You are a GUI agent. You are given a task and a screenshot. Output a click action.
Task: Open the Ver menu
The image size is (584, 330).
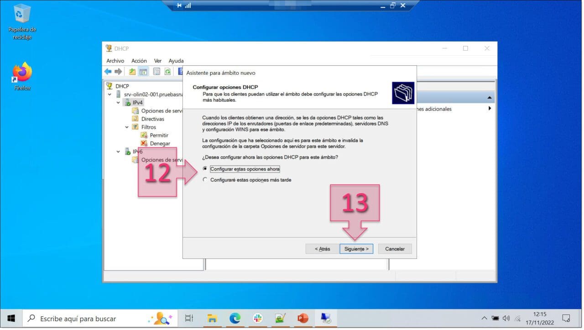point(158,61)
